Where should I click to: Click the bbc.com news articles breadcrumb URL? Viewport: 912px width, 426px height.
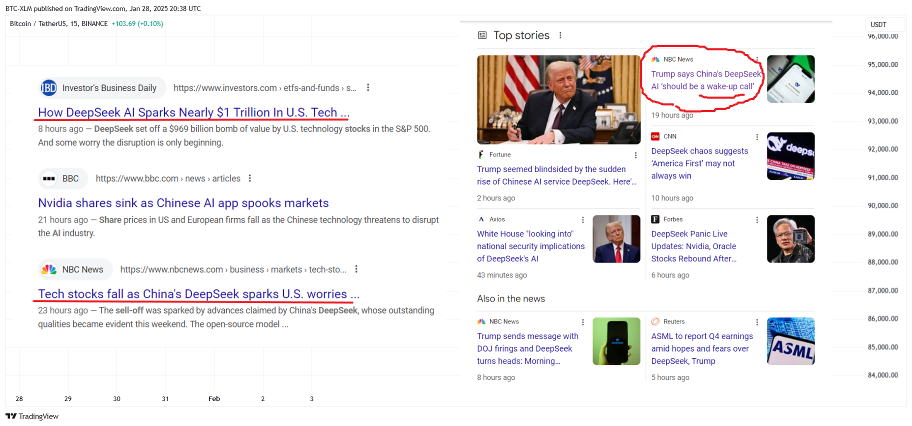pyautogui.click(x=168, y=178)
